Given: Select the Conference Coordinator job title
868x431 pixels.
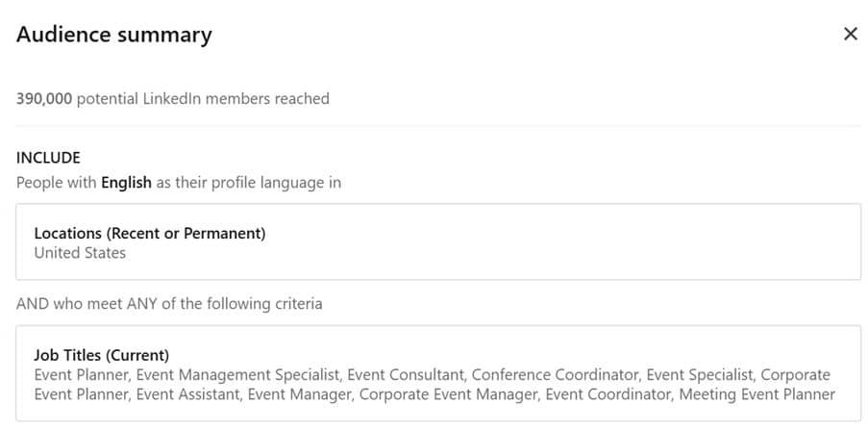Looking at the screenshot, I should [x=555, y=374].
